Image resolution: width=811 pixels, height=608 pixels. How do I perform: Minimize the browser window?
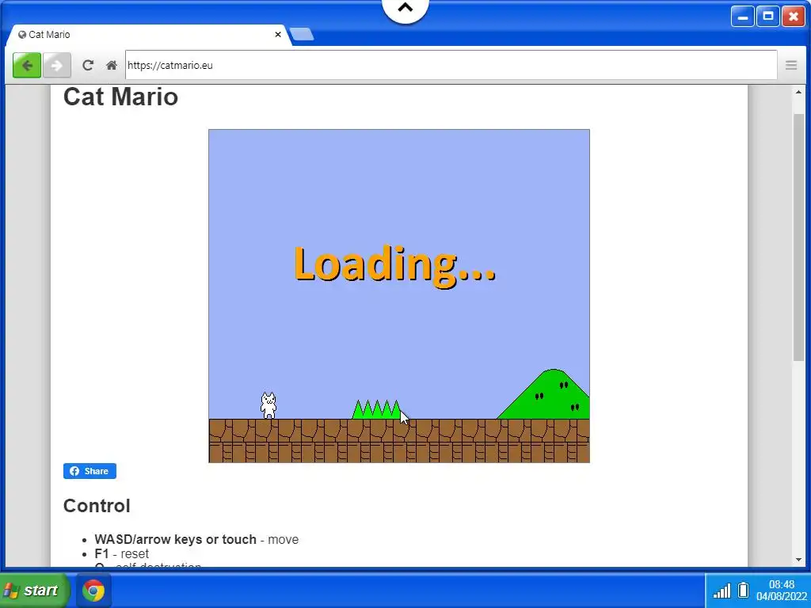(x=742, y=17)
